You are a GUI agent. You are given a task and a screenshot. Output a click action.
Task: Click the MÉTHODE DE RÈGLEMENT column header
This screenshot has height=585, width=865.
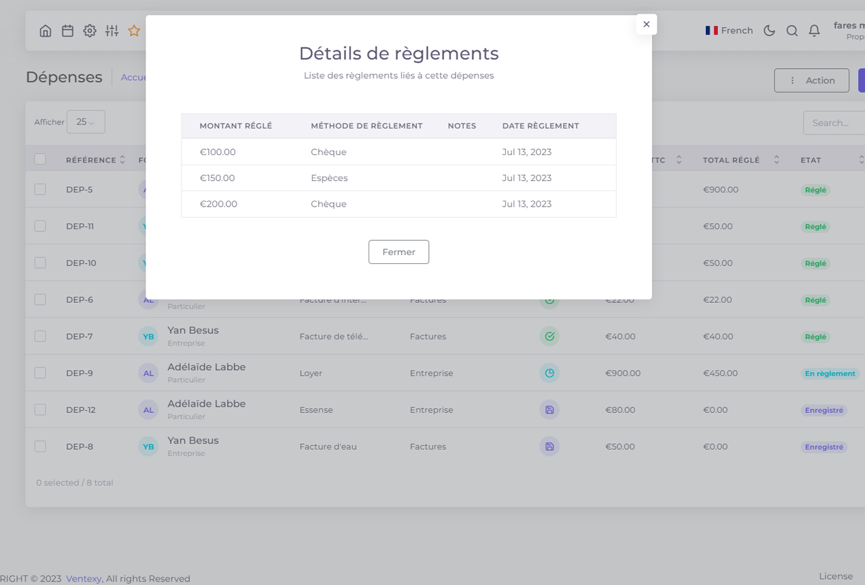pos(367,126)
